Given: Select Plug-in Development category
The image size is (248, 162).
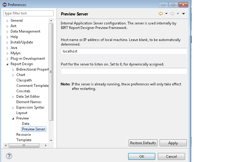Looking at the screenshot, I should pos(28,59).
